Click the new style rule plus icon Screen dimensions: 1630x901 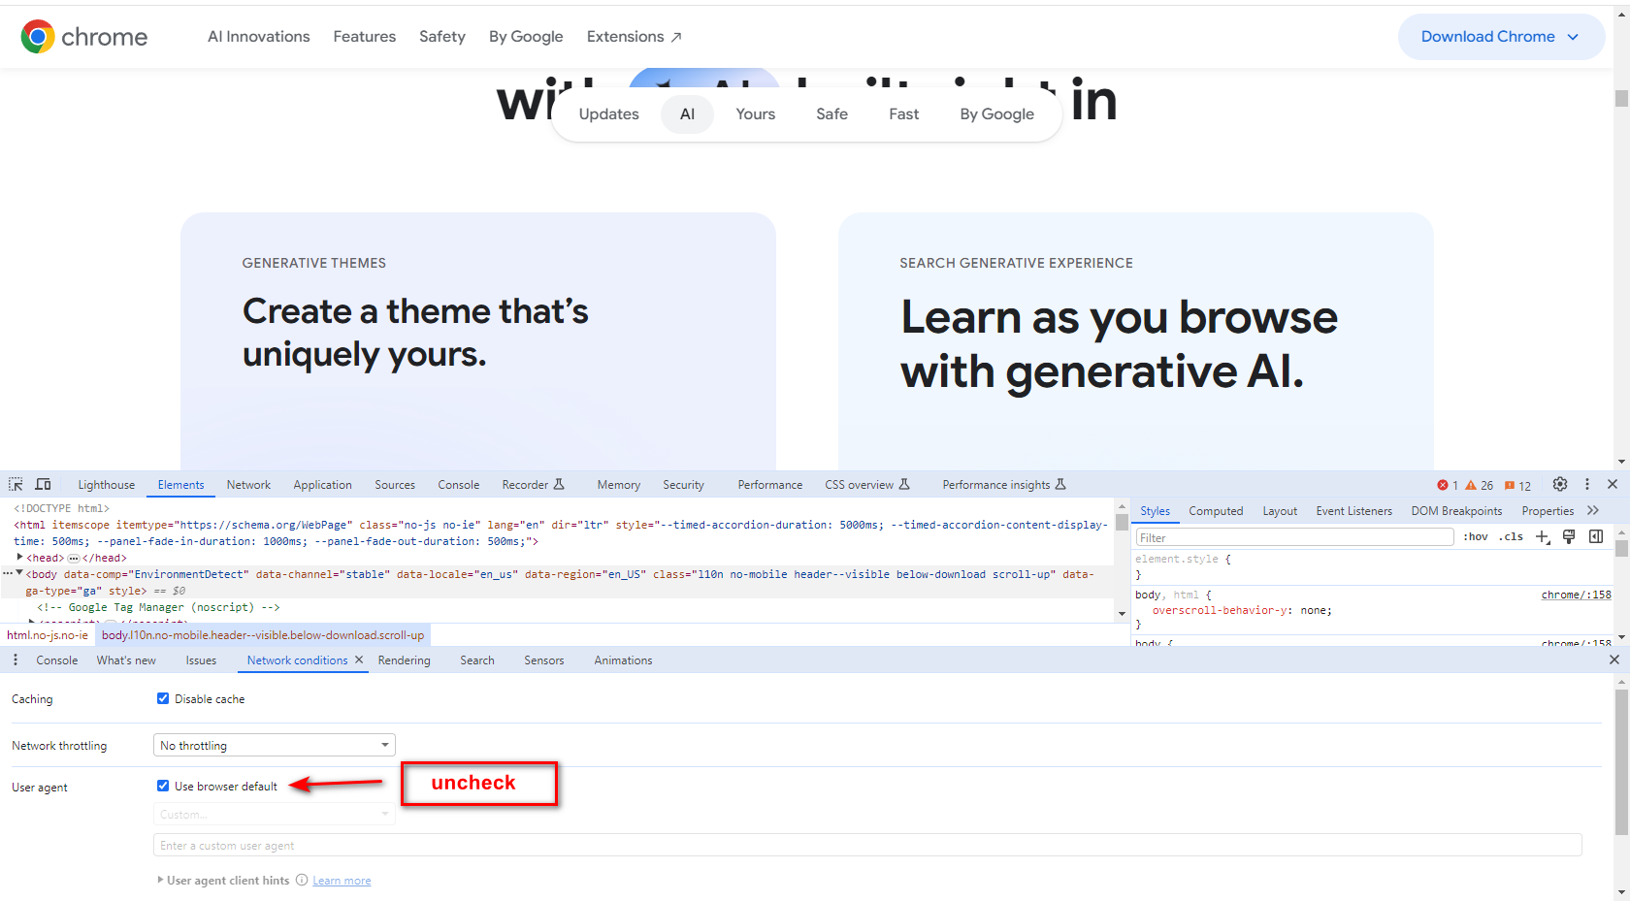1544,536
